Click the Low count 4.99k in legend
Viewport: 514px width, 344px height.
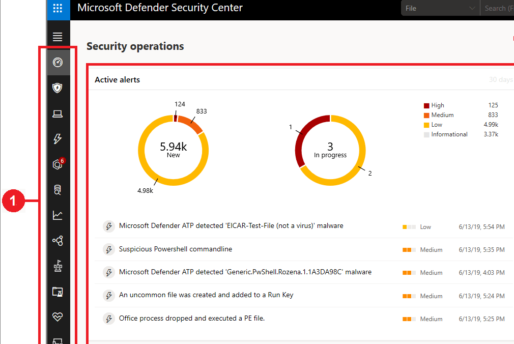pyautogui.click(x=491, y=125)
